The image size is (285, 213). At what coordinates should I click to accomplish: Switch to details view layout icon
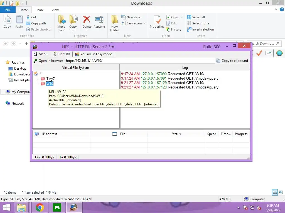click(x=275, y=192)
